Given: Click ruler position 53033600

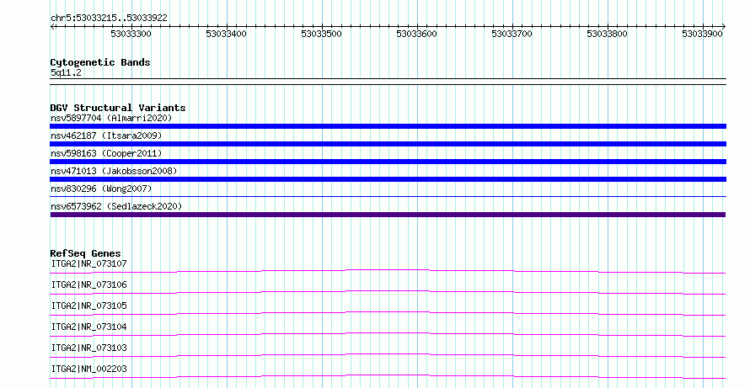Looking at the screenshot, I should 416,34.
